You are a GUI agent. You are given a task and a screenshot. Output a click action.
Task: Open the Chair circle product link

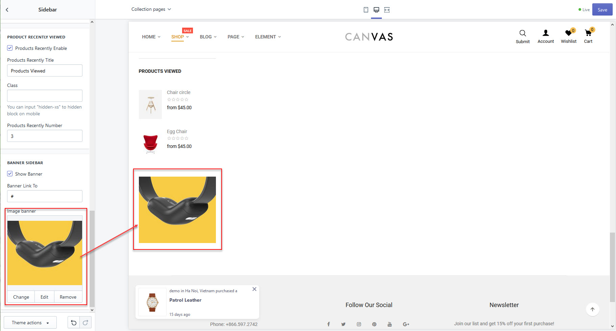178,92
